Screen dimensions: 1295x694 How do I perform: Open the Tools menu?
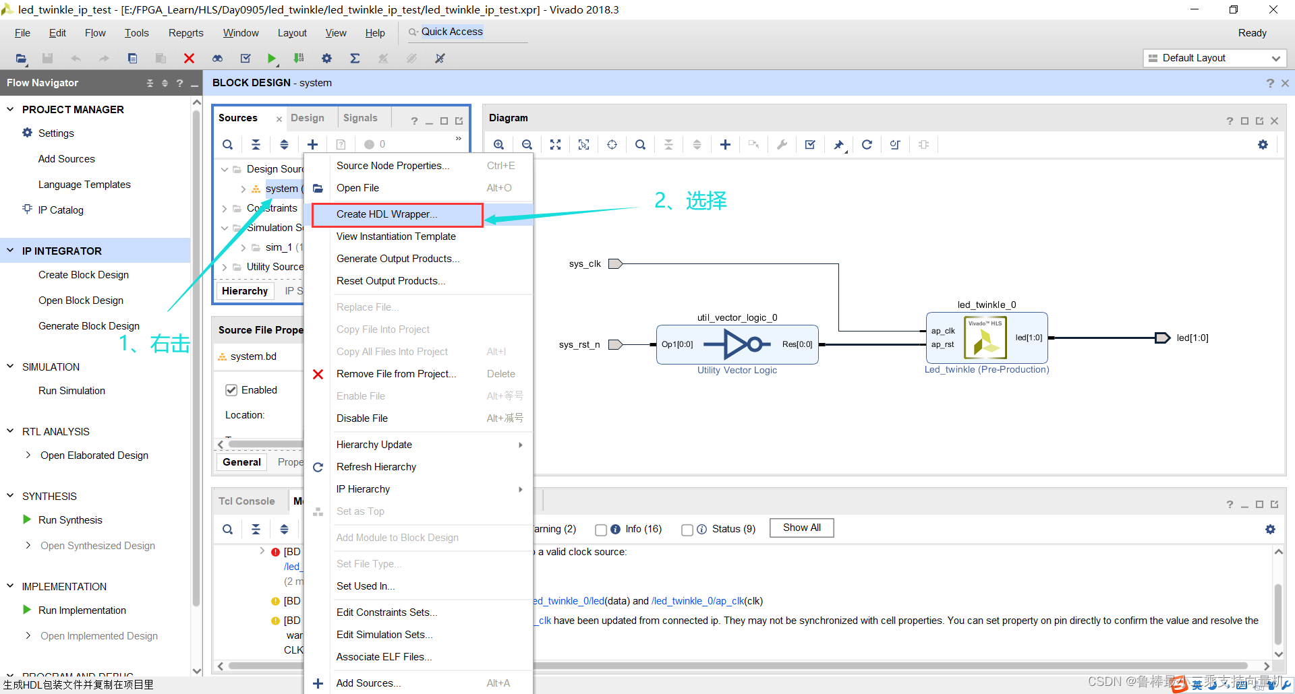pyautogui.click(x=136, y=33)
